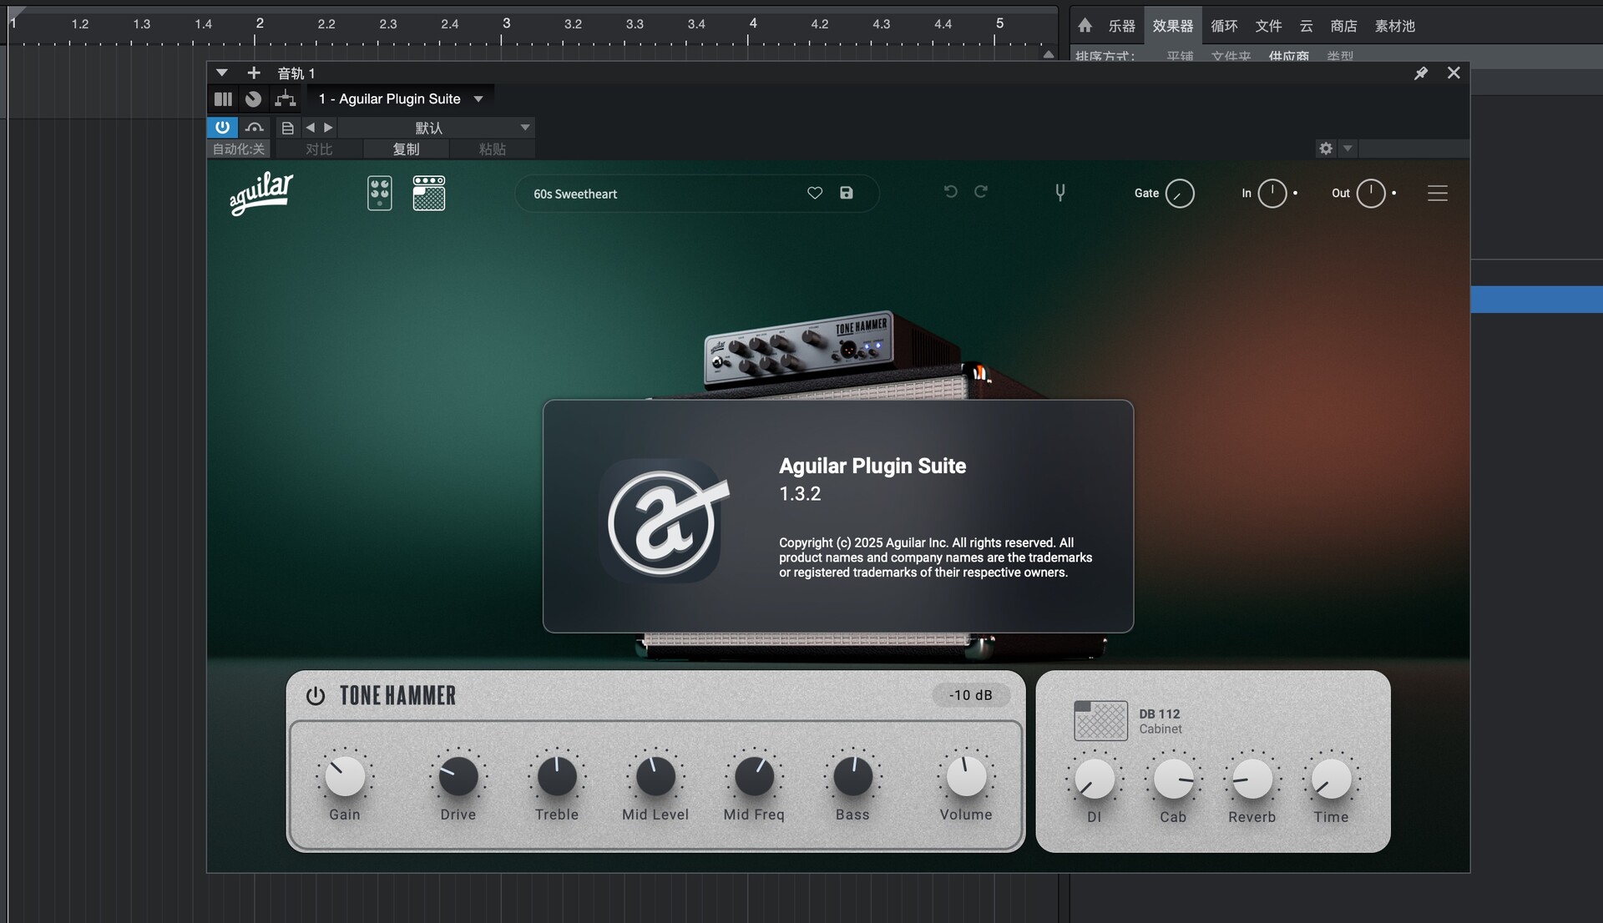Pin the plugin window
This screenshot has width=1603, height=923.
1420,73
